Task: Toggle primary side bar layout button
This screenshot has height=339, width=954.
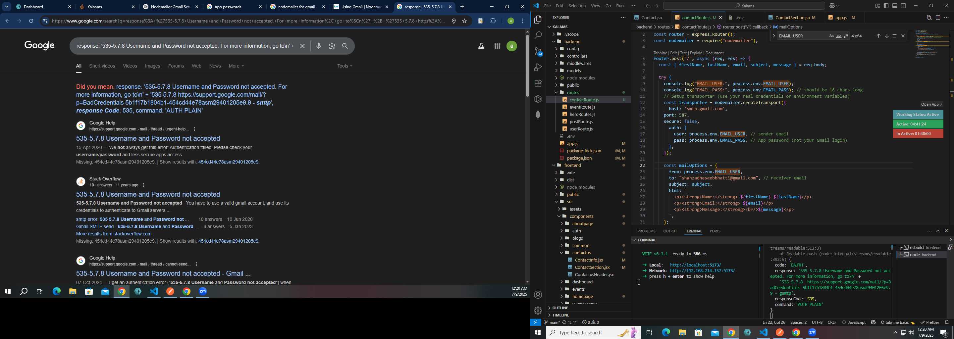Action: click(886, 6)
